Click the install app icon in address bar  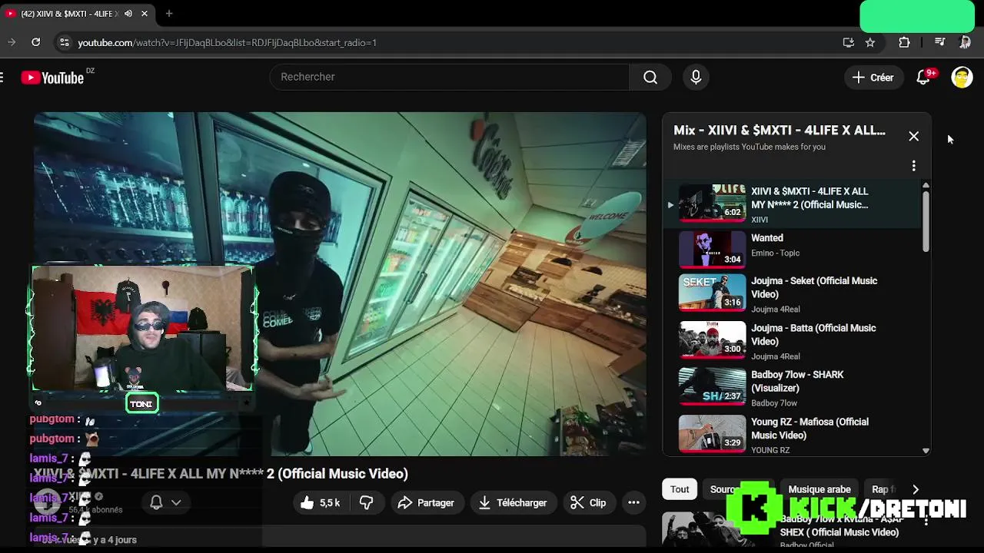848,42
